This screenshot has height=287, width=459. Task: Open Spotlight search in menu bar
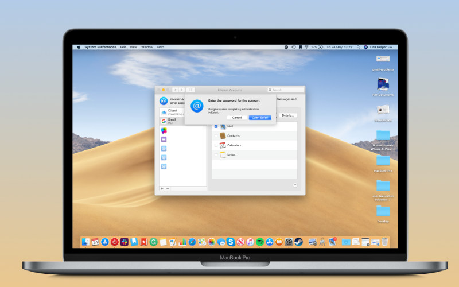tap(358, 47)
